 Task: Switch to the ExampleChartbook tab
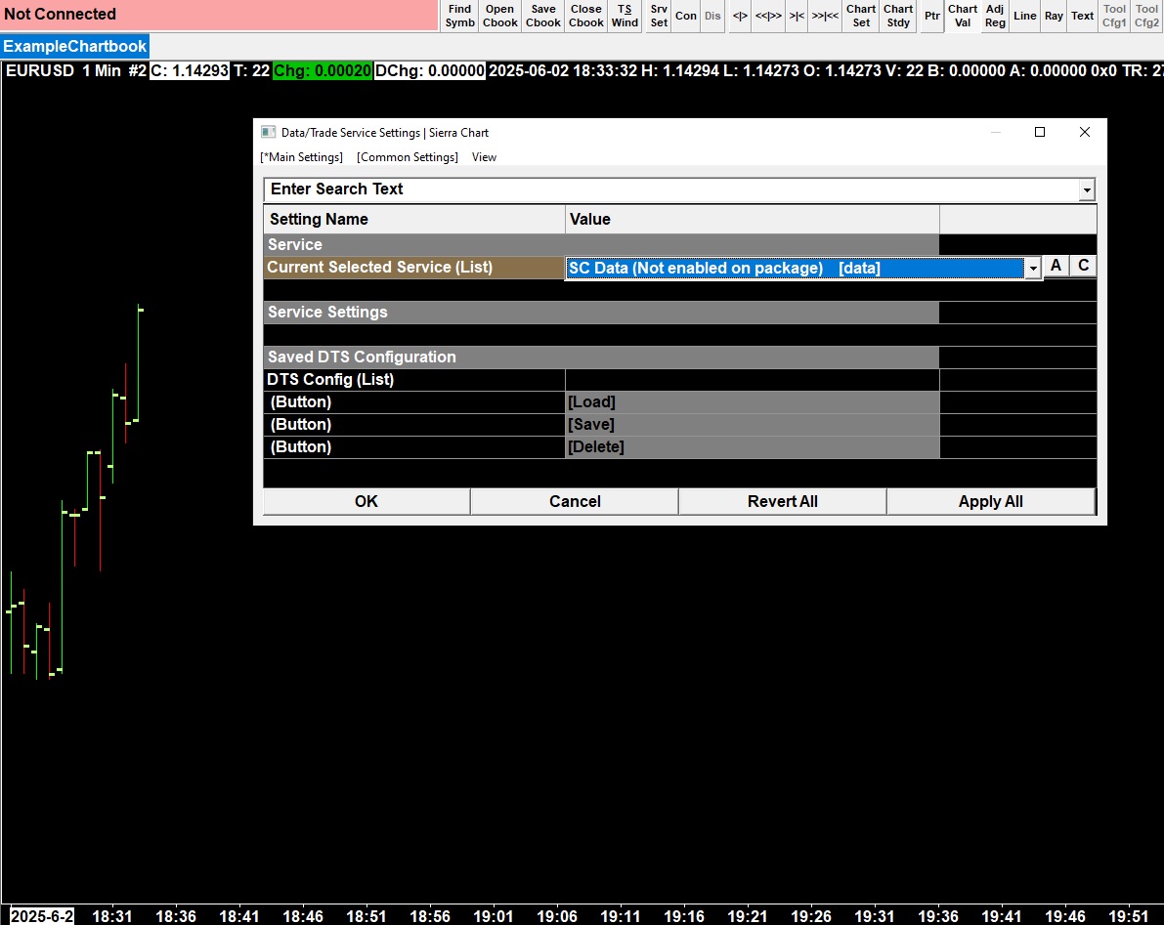point(75,46)
